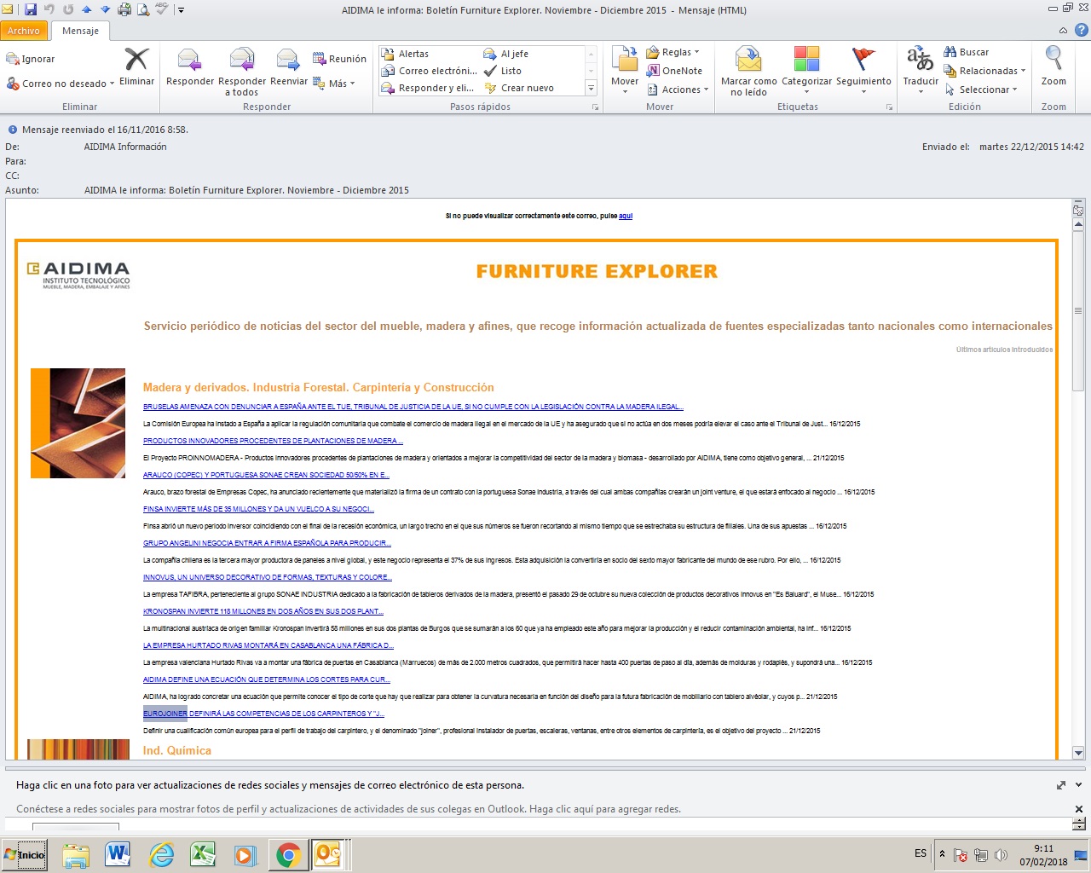The height and width of the screenshot is (873, 1091).
Task: Open ARAUCO (COPEC) Y PORTUGUESA SONAE link
Action: [266, 476]
